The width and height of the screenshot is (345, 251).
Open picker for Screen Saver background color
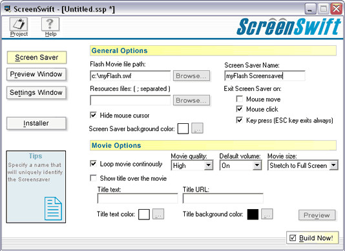[x=197, y=128]
